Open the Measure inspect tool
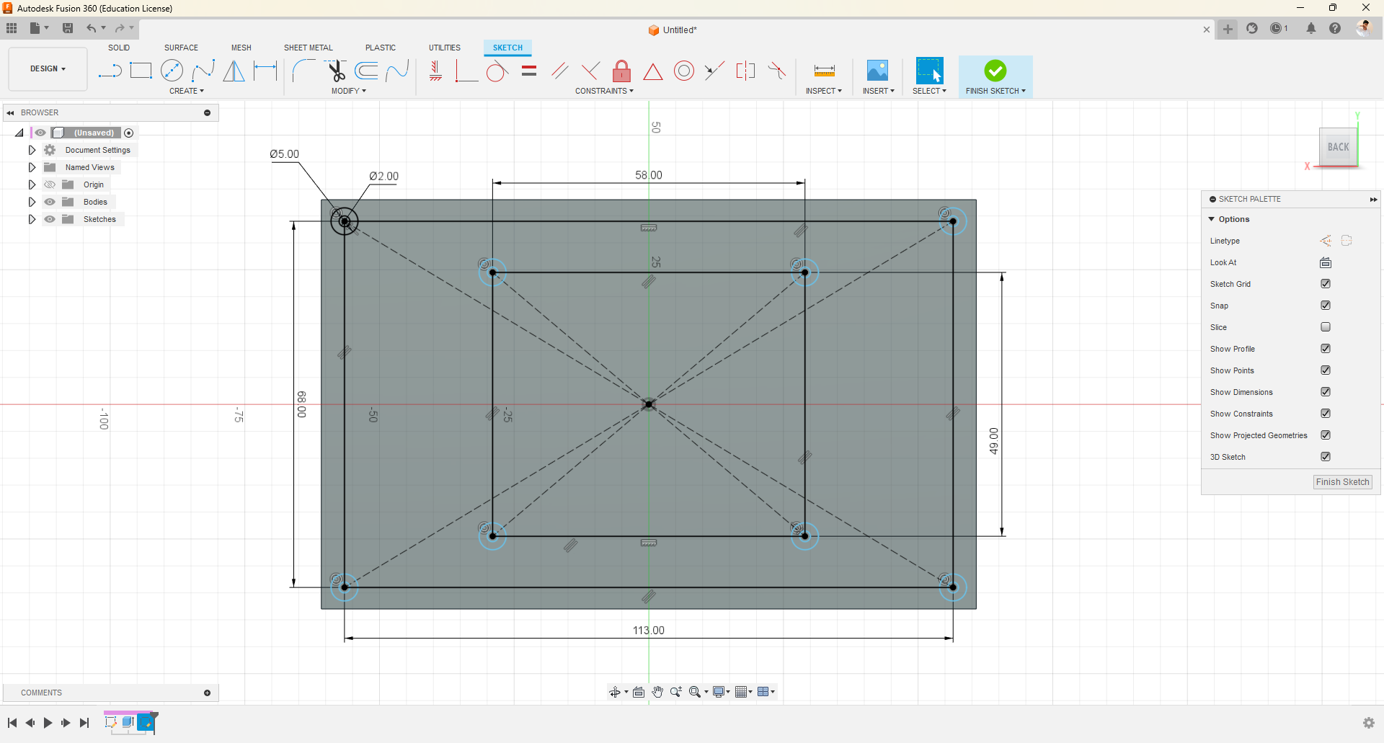The image size is (1384, 743). click(x=824, y=71)
